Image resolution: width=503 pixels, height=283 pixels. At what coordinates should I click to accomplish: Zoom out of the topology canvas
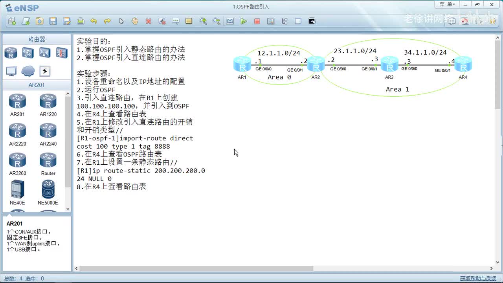(x=217, y=21)
